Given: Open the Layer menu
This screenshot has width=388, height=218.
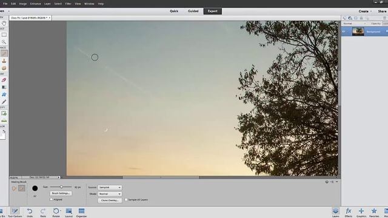Looking at the screenshot, I should tap(47, 4).
